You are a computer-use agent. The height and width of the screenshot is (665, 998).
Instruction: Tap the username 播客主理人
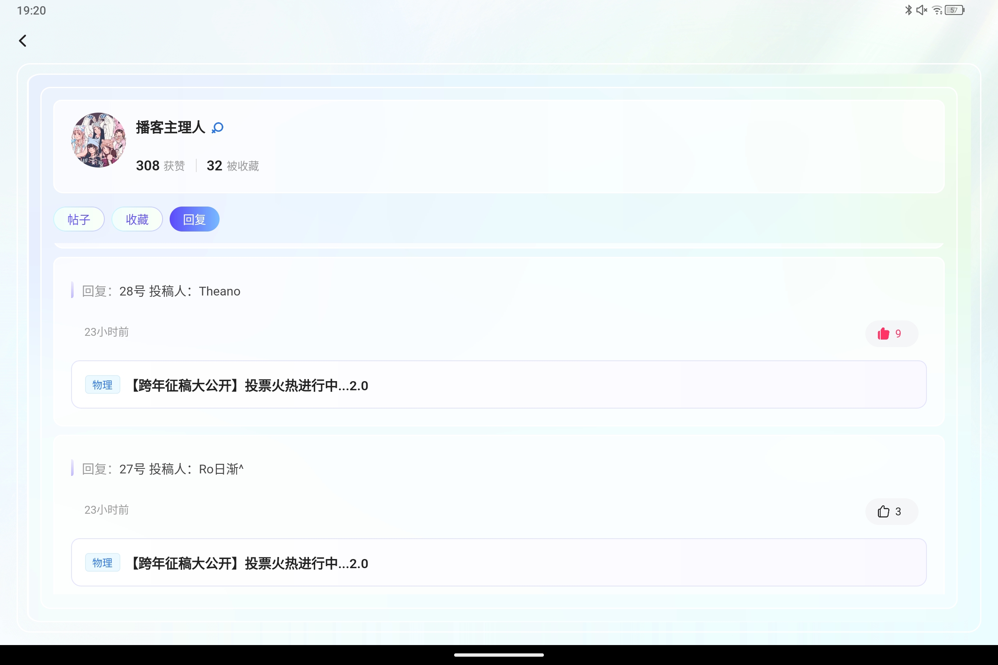coord(170,126)
